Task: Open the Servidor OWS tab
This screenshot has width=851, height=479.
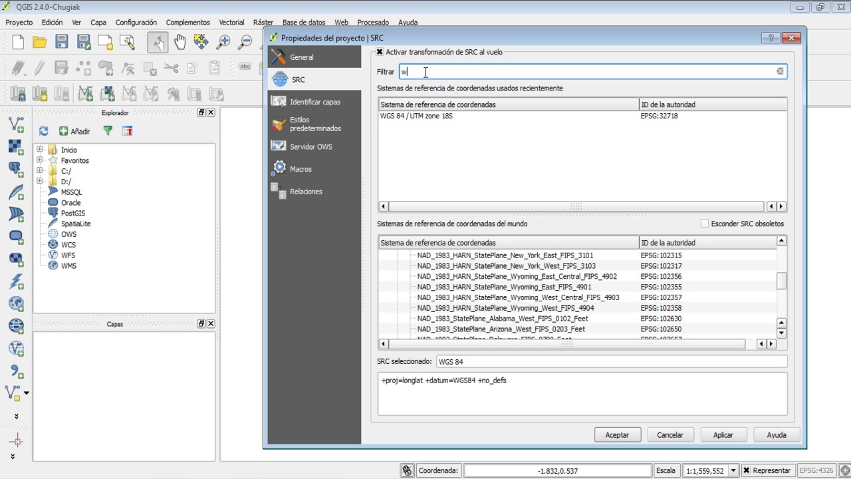Action: 314,146
